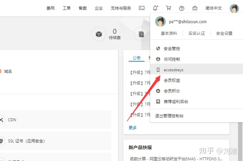The width and height of the screenshot is (243, 161).
Task: Click the account email pe**@shilaiyun.com
Action: click(x=188, y=22)
